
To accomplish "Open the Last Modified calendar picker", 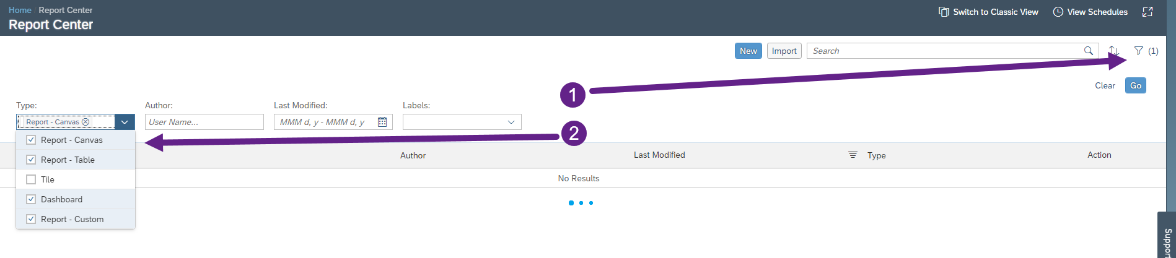I will pyautogui.click(x=382, y=122).
